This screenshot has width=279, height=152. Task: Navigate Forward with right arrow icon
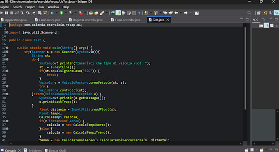pos(186,13)
